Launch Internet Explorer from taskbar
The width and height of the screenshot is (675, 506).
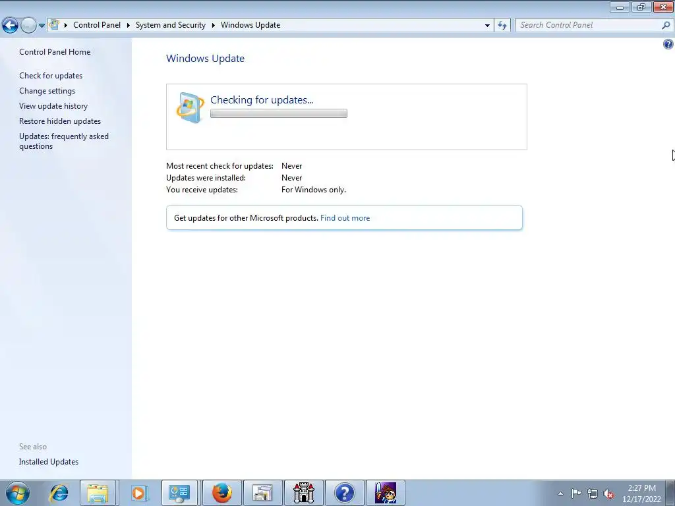tap(59, 493)
